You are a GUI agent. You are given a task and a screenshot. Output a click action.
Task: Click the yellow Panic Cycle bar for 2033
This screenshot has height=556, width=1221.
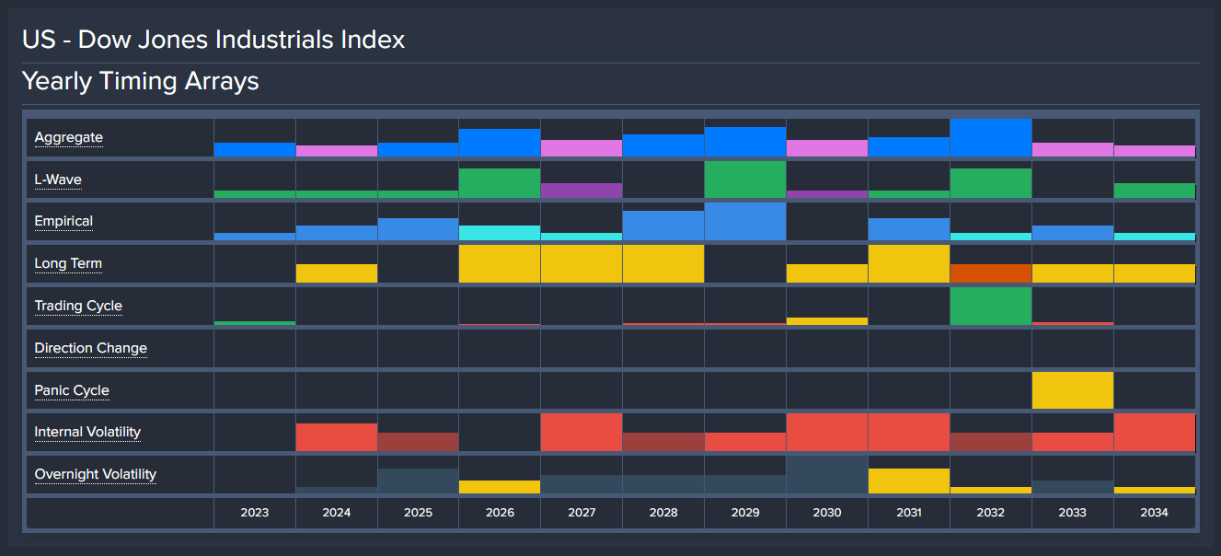(1072, 390)
